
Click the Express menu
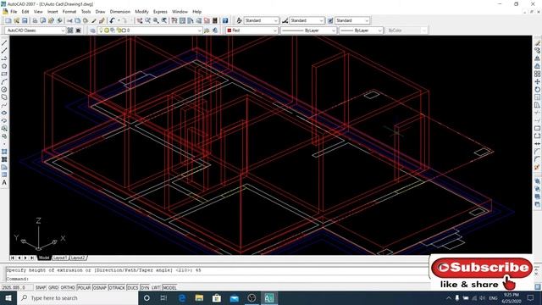pos(160,12)
